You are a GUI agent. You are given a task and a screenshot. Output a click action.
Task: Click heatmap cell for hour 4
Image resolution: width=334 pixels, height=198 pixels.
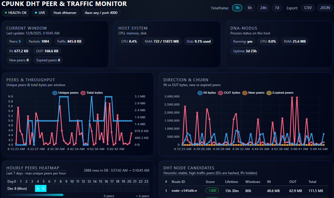point(38,188)
